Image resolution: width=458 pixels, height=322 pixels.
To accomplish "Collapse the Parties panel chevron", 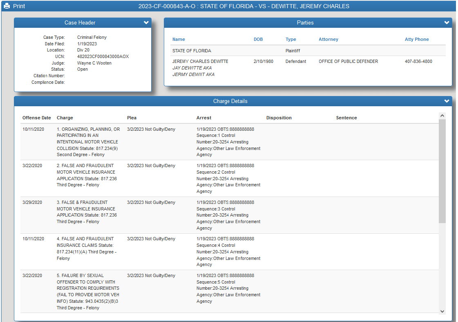I will 447,22.
